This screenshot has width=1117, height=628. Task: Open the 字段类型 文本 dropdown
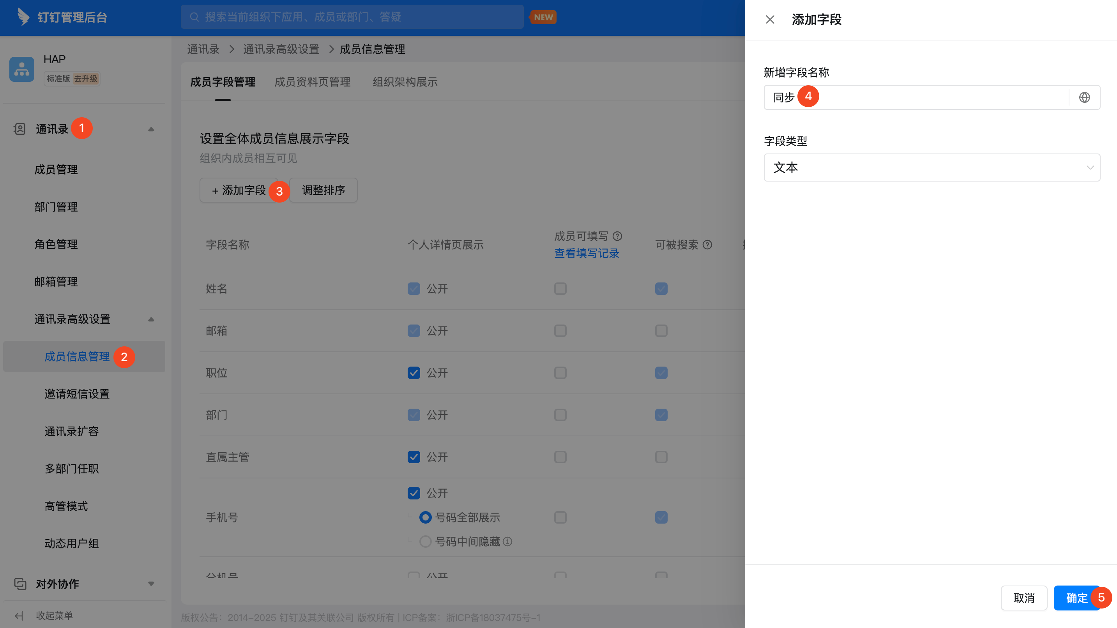(x=931, y=167)
